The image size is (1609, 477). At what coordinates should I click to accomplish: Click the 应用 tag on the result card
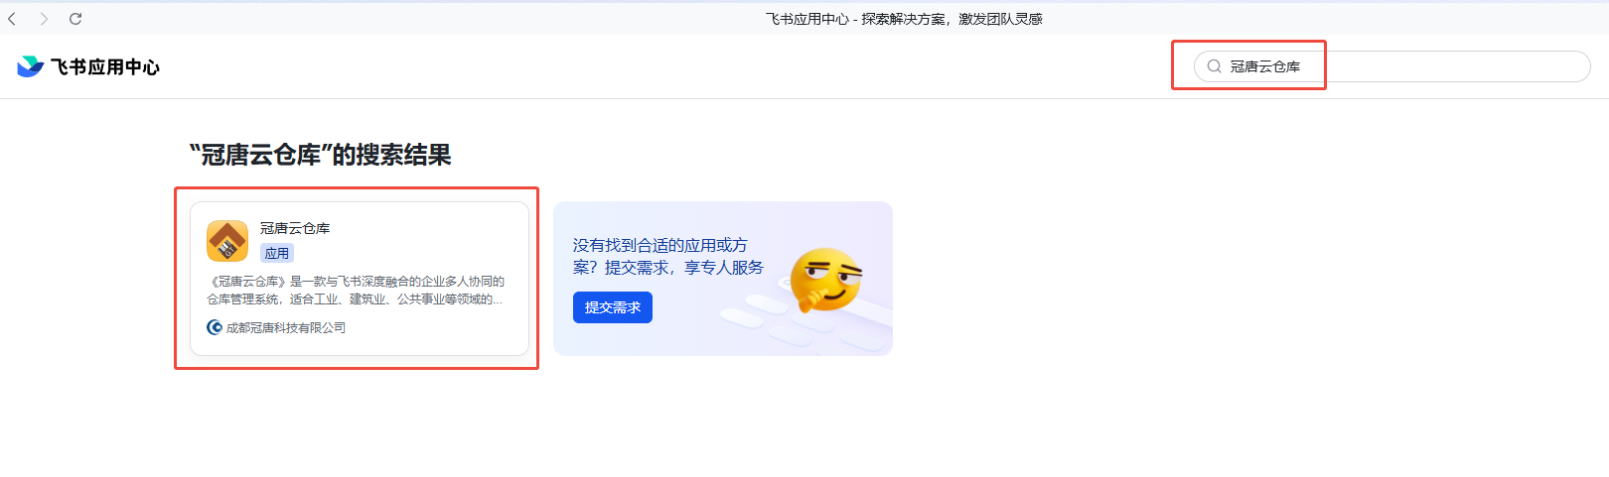[277, 253]
